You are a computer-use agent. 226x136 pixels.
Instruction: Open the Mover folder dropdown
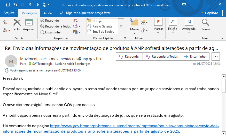point(135,26)
